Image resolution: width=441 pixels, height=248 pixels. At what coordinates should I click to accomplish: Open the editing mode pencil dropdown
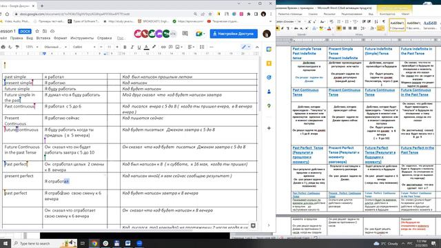[x=246, y=47]
